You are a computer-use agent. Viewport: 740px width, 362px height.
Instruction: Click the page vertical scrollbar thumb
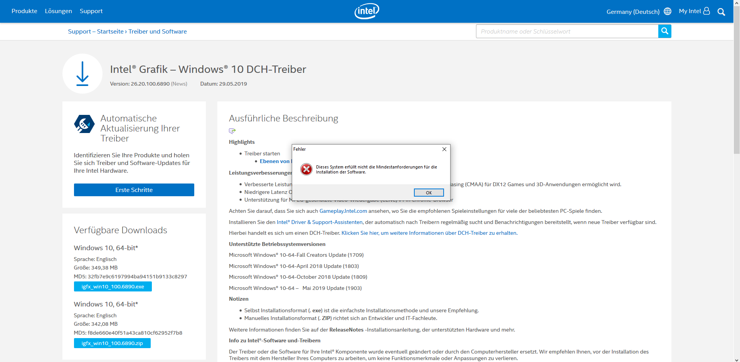point(737,79)
